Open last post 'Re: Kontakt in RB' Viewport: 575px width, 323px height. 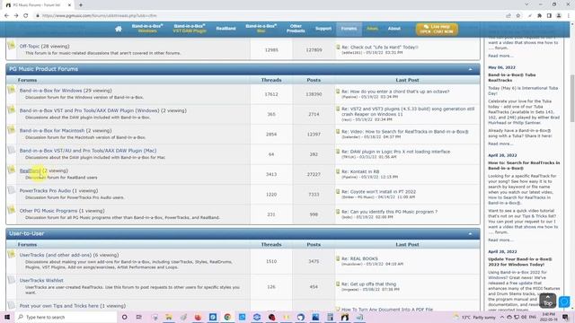[360, 171]
